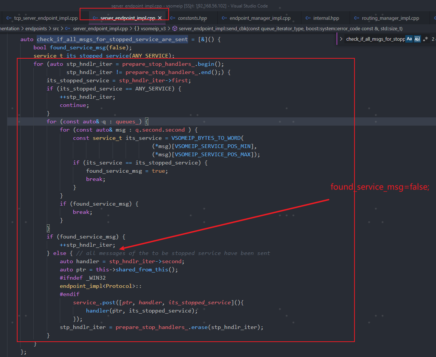Click the C++ icon in breadcrumb path
Screen dimensions: 436x357
coord(68,29)
